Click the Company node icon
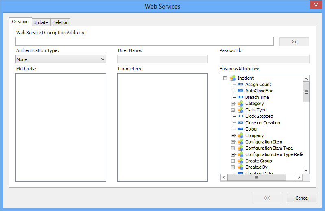 coord(240,135)
